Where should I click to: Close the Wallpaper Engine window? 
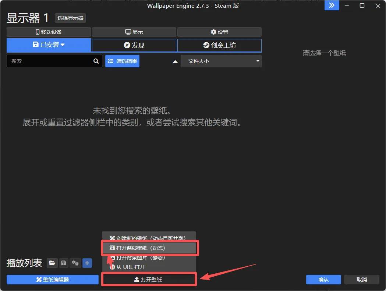(378, 6)
